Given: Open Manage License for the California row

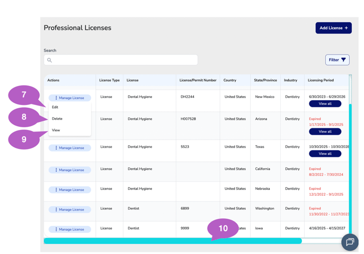Looking at the screenshot, I should (x=70, y=170).
